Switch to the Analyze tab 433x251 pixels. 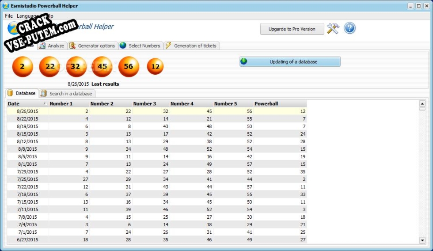(52, 46)
